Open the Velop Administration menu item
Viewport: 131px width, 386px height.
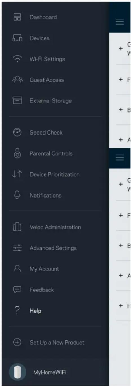tap(55, 227)
